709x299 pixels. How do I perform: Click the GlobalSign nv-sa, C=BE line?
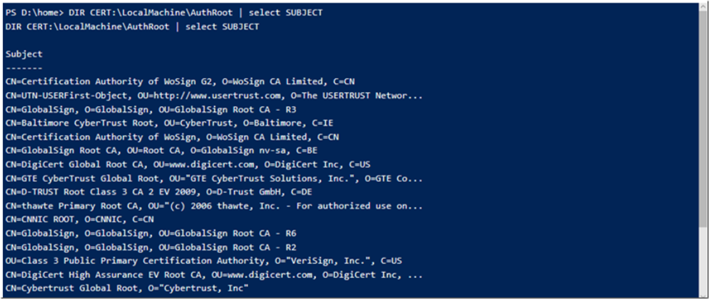[161, 150]
